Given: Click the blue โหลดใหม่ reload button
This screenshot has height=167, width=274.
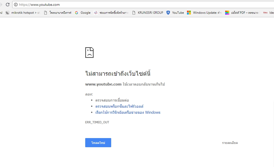Looking at the screenshot, I should pos(98,143).
